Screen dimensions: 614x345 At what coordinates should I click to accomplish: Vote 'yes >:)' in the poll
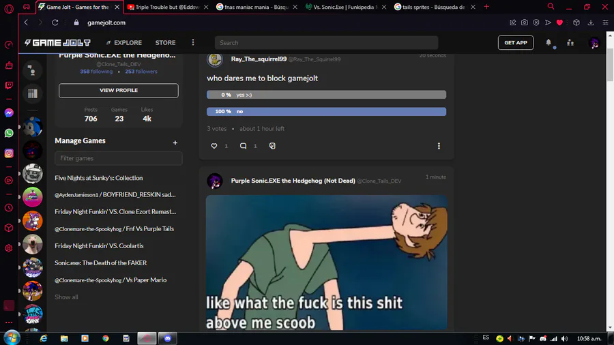click(x=326, y=95)
